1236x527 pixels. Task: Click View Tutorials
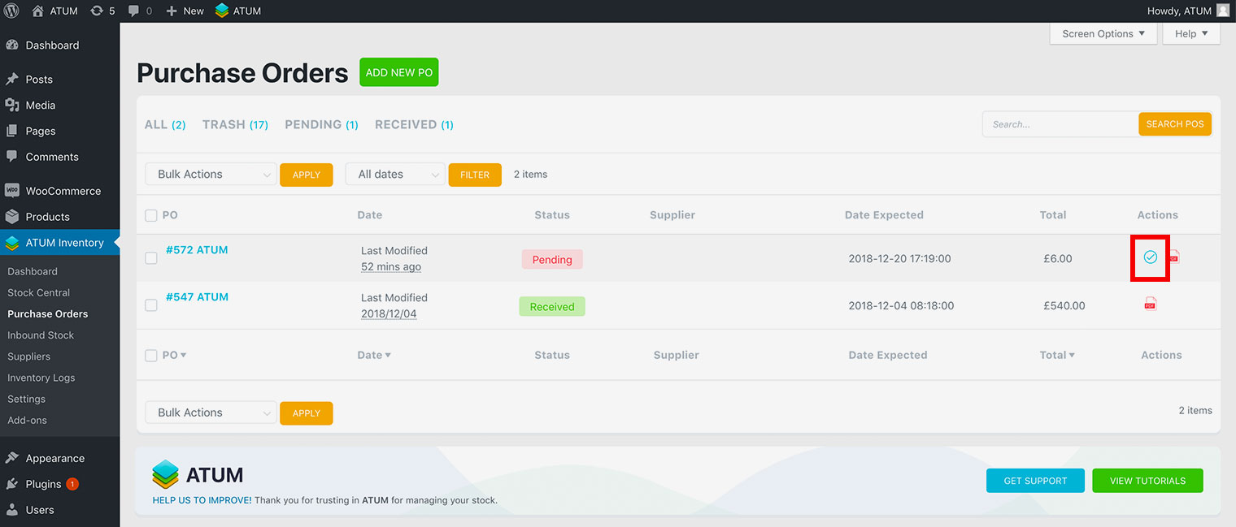point(1147,481)
